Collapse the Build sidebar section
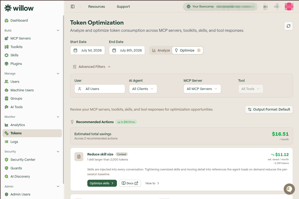This screenshot has height=199, width=299. (58, 30)
